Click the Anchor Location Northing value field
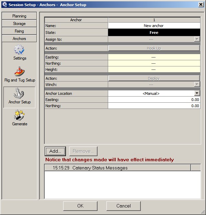This screenshot has height=215, width=206. click(154, 106)
